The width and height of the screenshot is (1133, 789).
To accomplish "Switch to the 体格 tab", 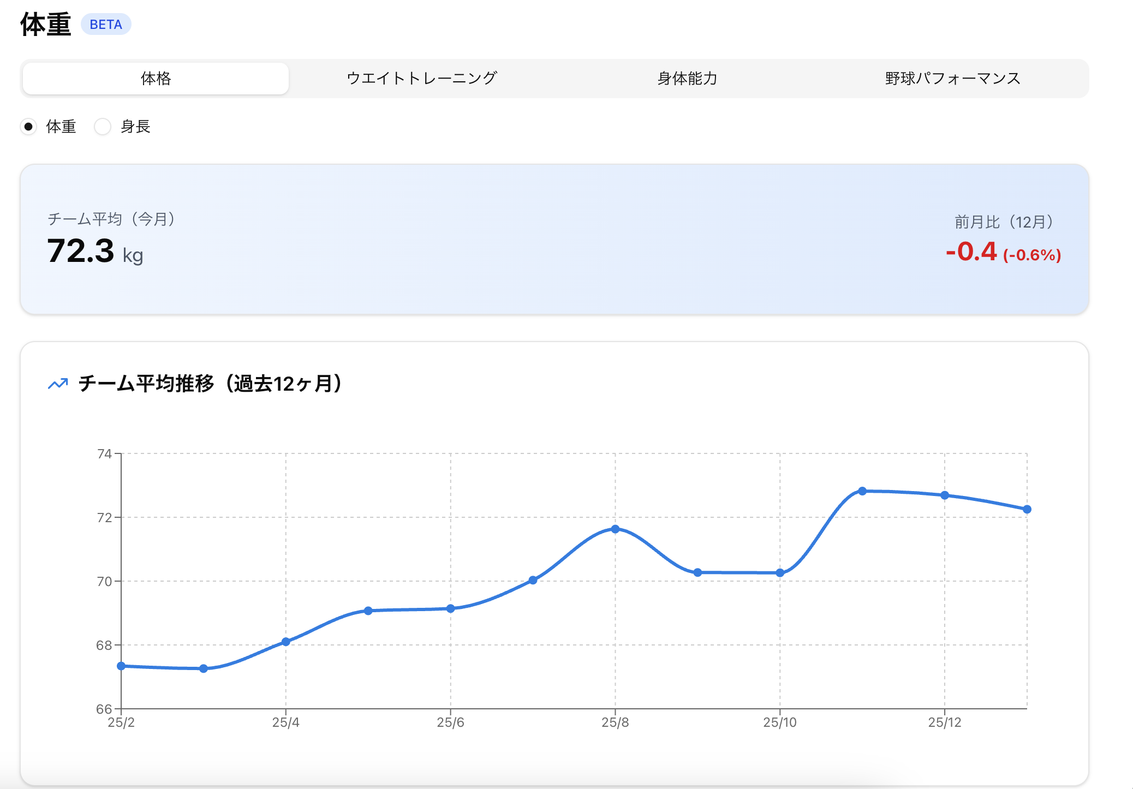I will pos(156,79).
